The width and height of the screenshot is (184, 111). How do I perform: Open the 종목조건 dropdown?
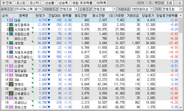pyautogui.click(x=40, y=9)
